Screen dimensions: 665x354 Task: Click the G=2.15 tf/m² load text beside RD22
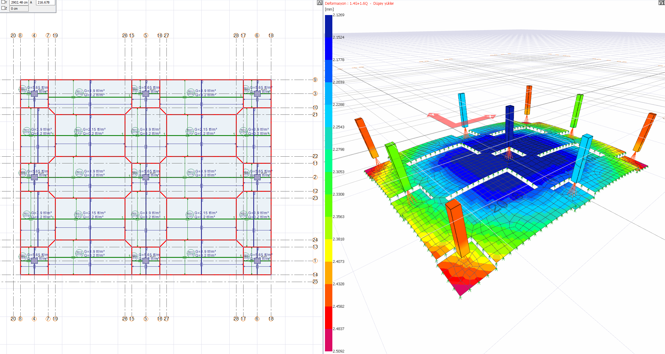(94, 129)
